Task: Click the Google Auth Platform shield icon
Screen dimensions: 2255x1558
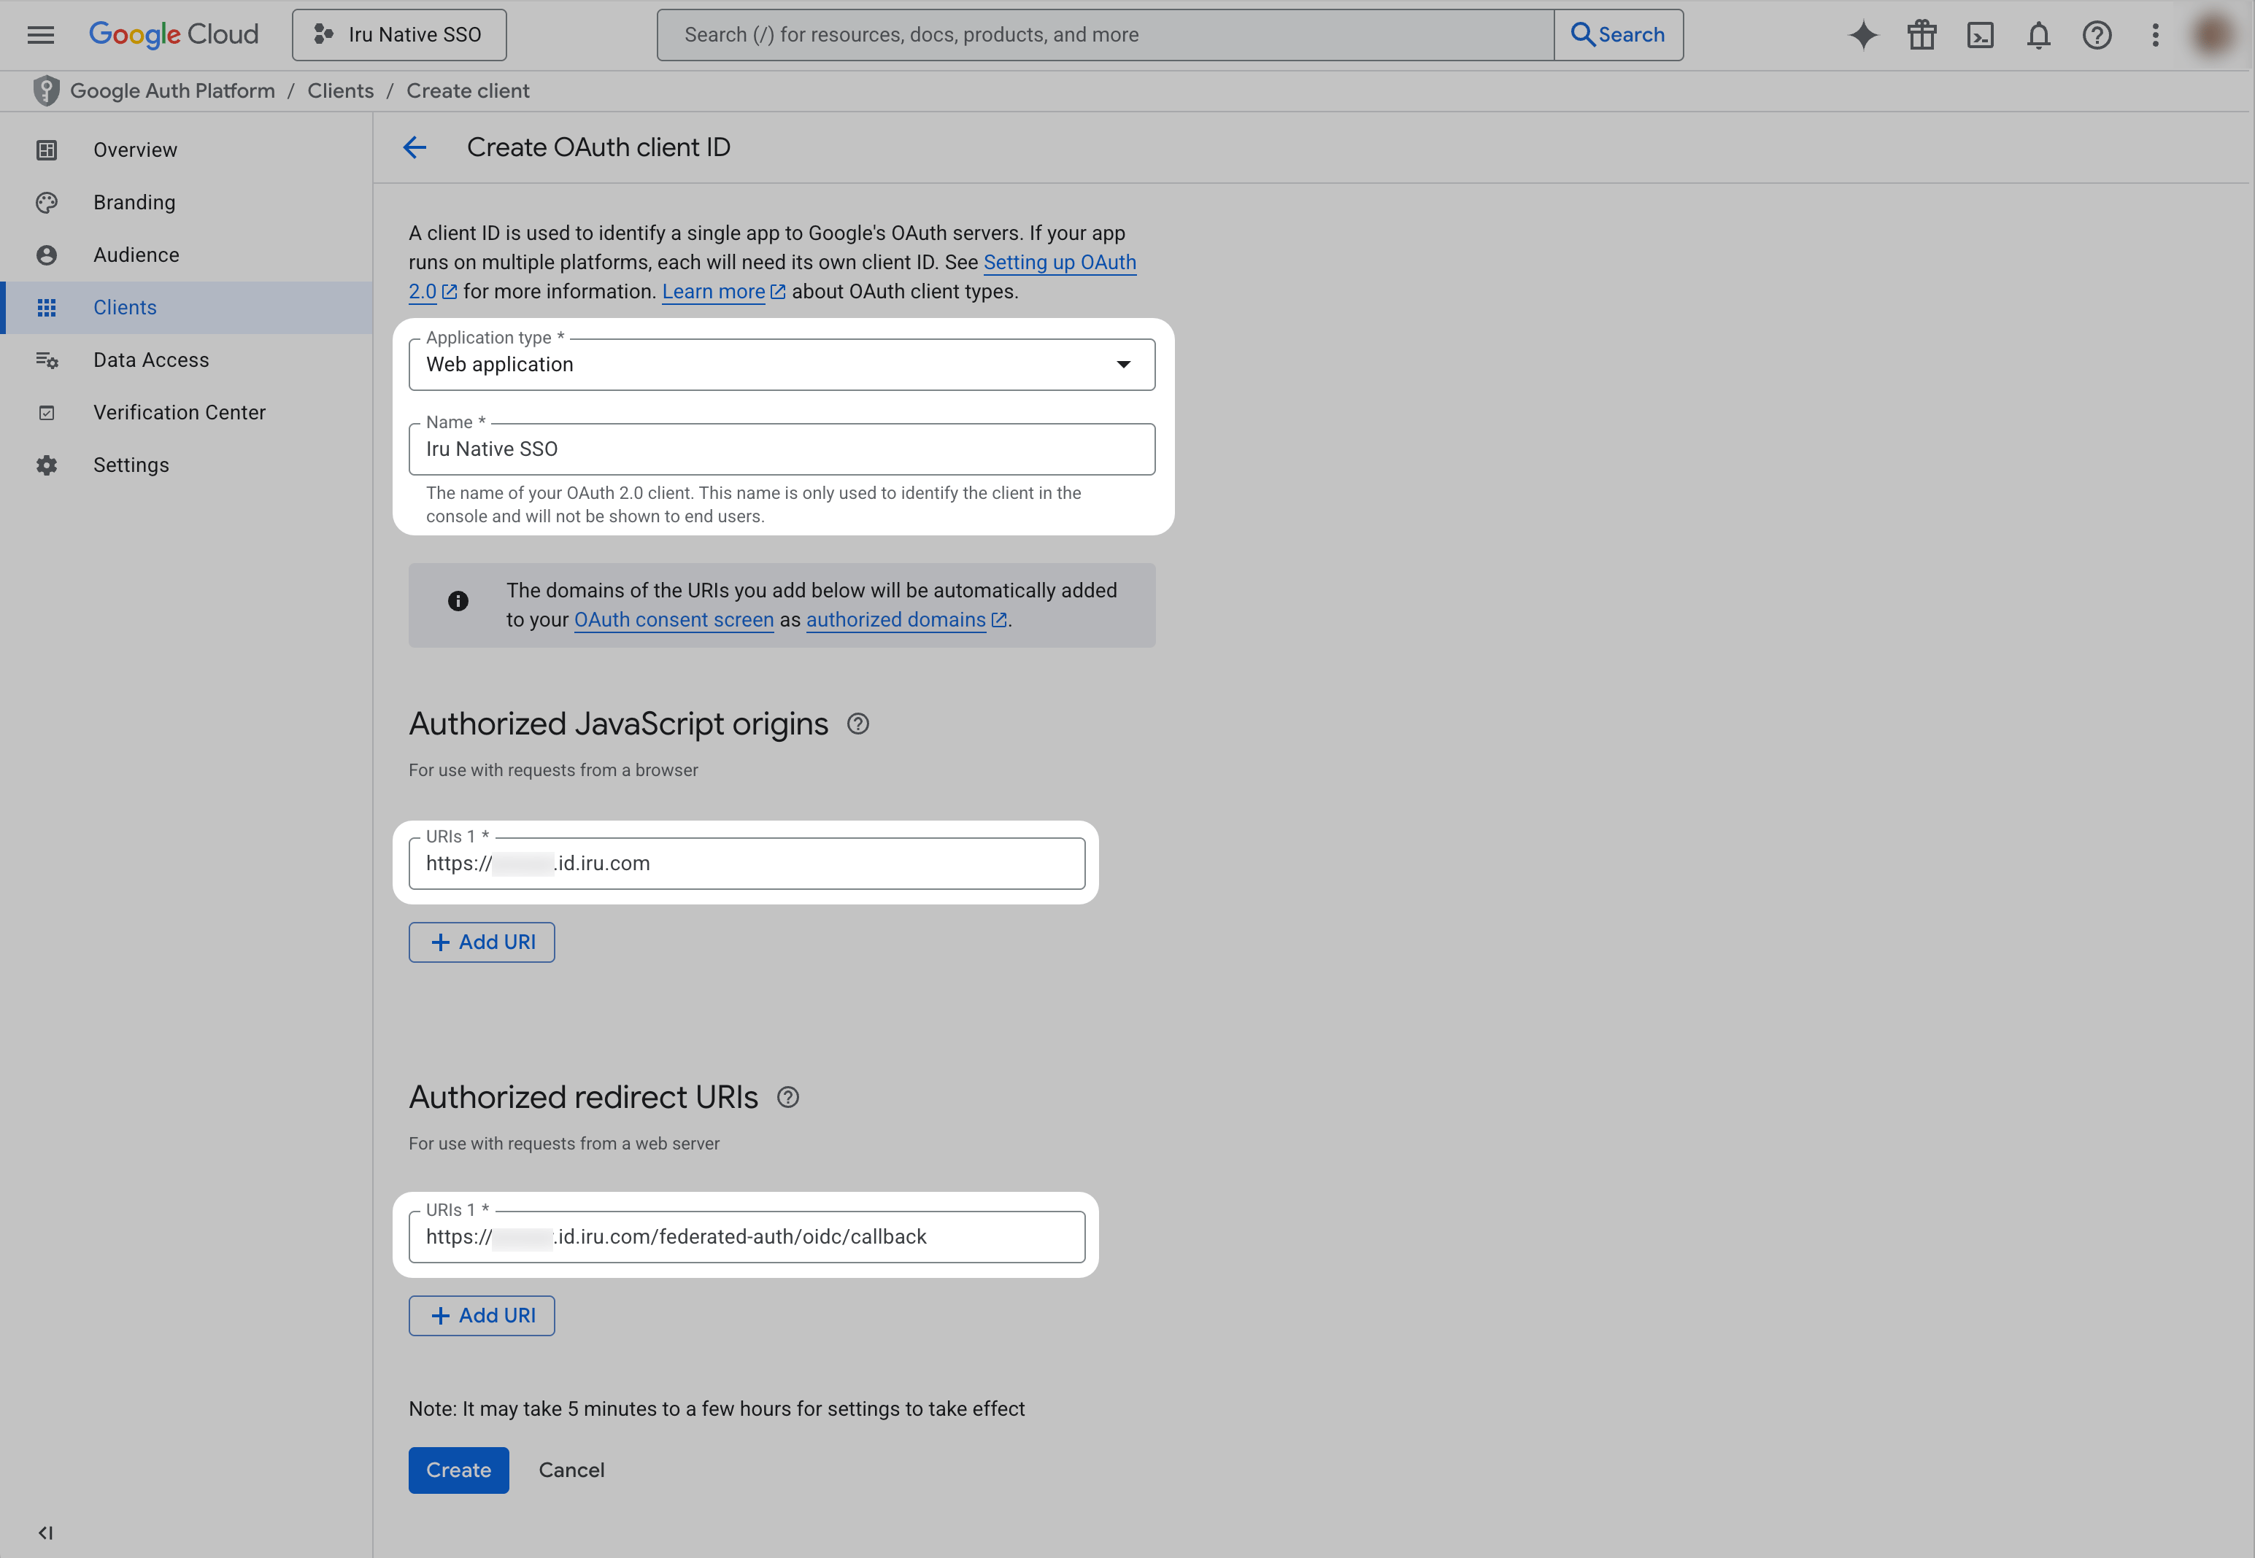Action: click(x=46, y=90)
